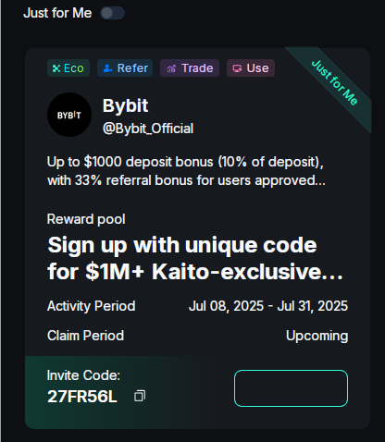Open the Bybit logo avatar
The image size is (385, 442).
coord(69,115)
